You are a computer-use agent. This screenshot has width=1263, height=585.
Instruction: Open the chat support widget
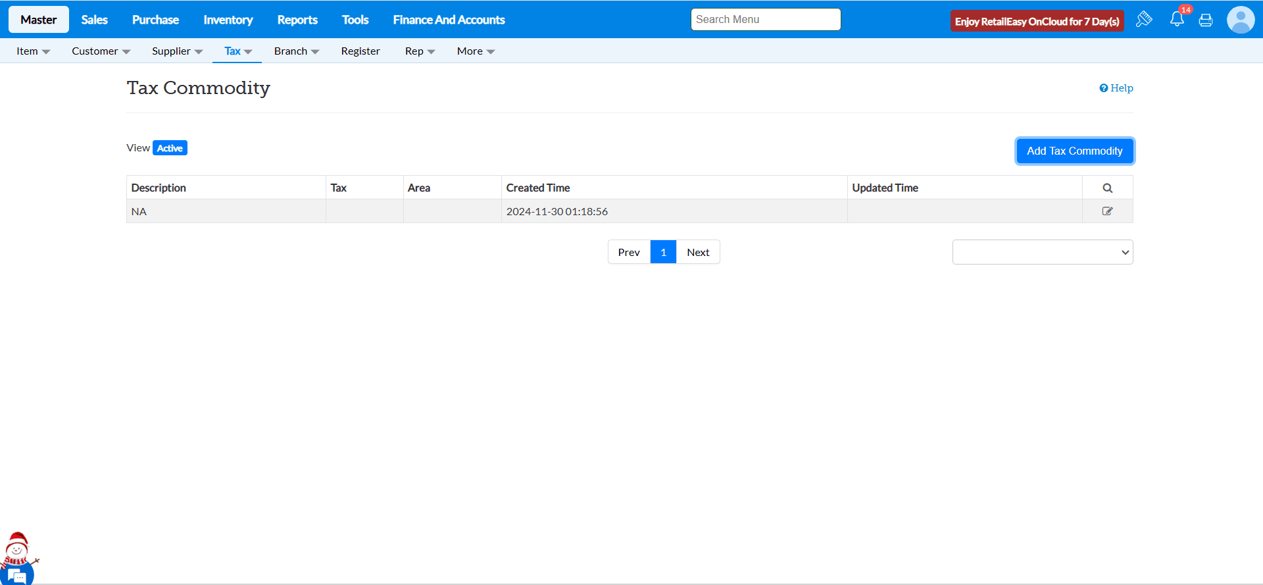[x=18, y=575]
